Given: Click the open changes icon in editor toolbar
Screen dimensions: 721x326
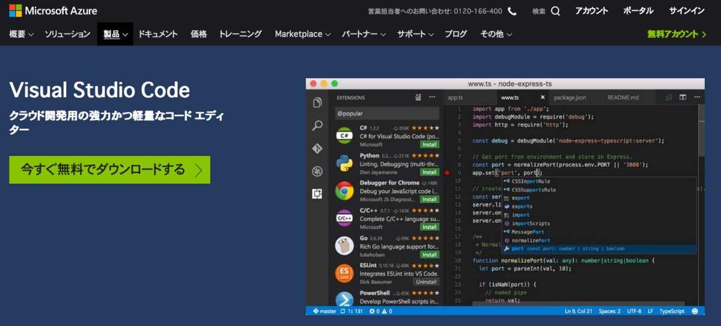Looking at the screenshot, I should 669,97.
